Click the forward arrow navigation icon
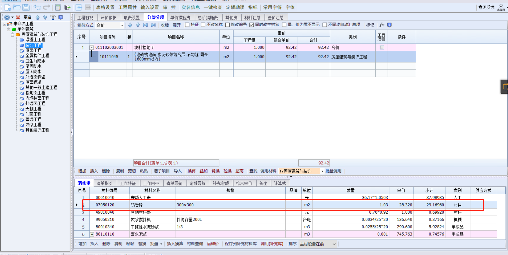Image resolution: width=508 pixels, height=255 pixels. tap(88, 7)
